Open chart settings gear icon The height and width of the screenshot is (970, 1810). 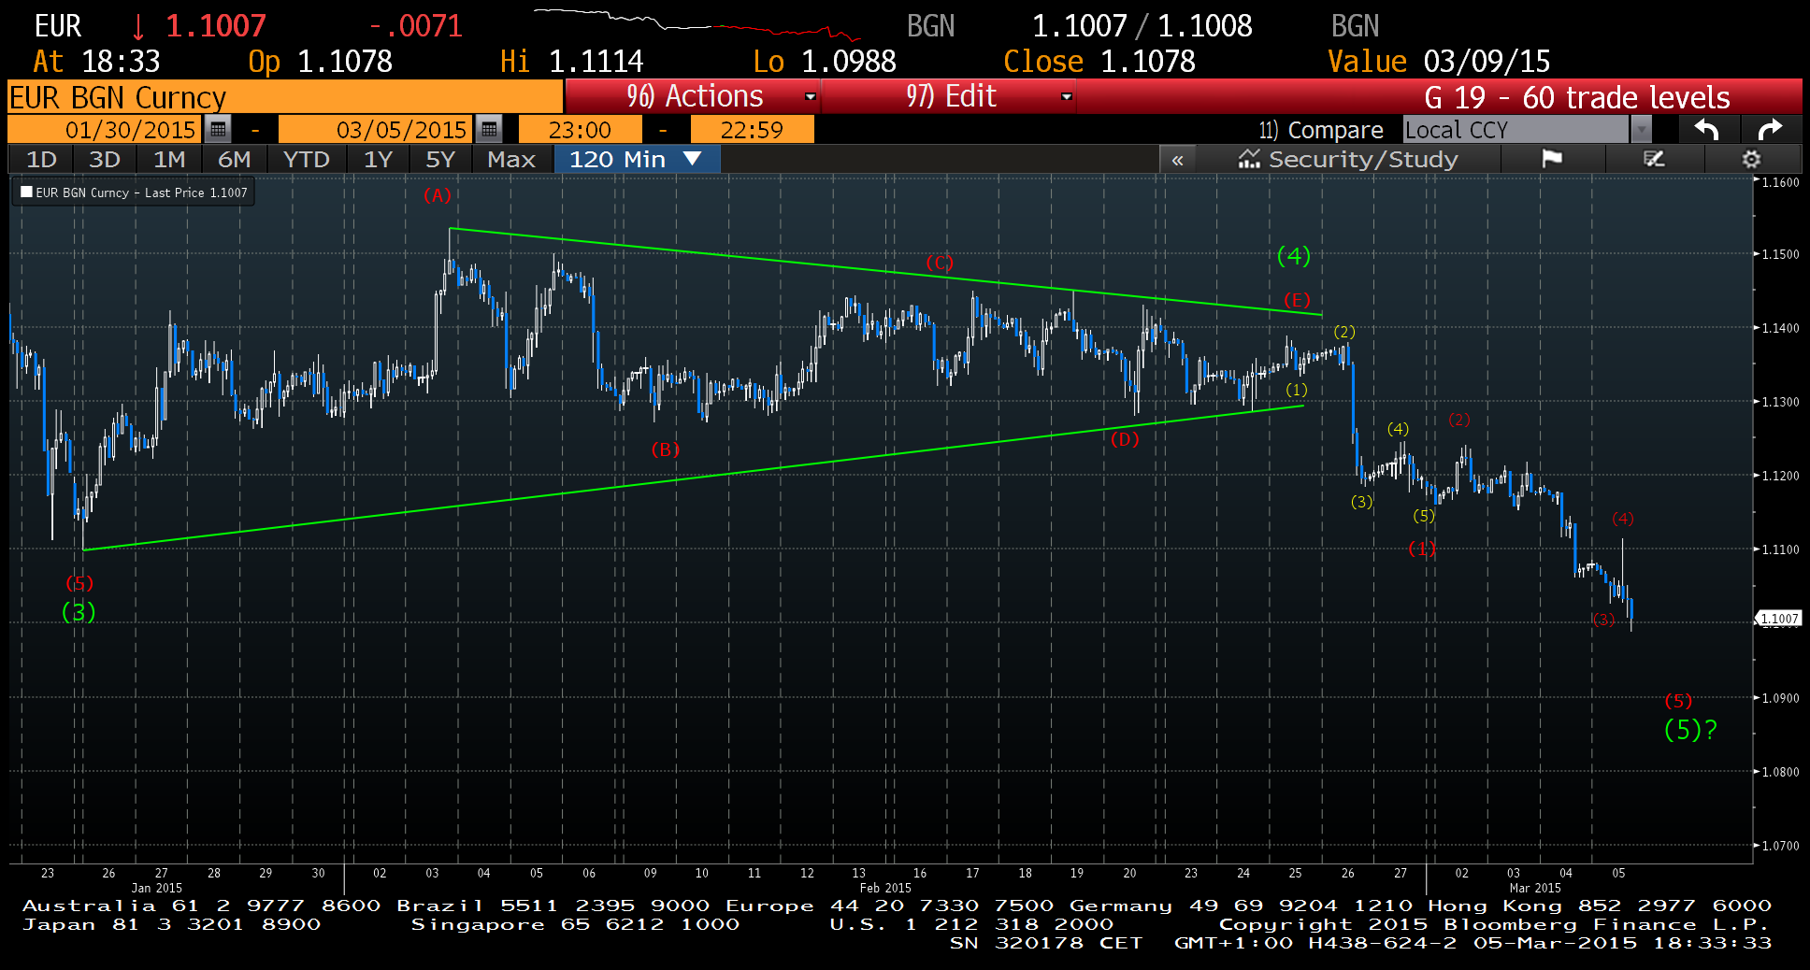coord(1751,159)
